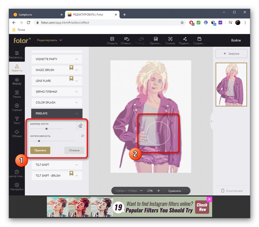Adjust размер кисти slider handle
The image size is (259, 227).
46,129
